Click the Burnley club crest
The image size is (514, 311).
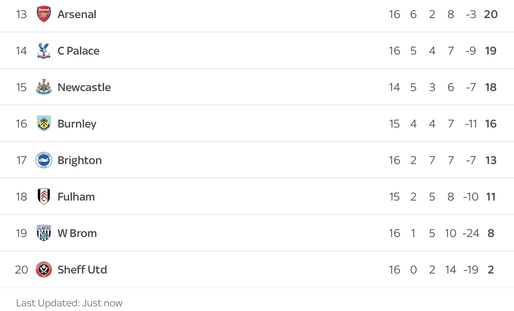click(x=44, y=124)
